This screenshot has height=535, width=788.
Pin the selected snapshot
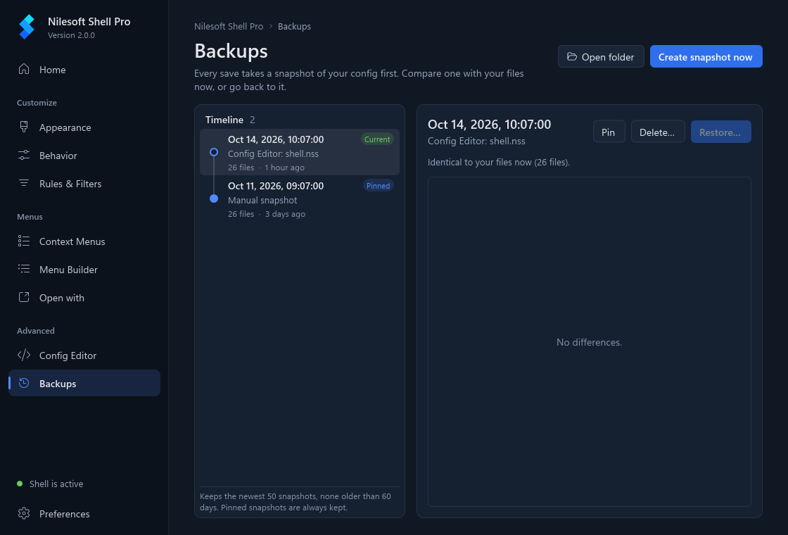click(x=609, y=132)
